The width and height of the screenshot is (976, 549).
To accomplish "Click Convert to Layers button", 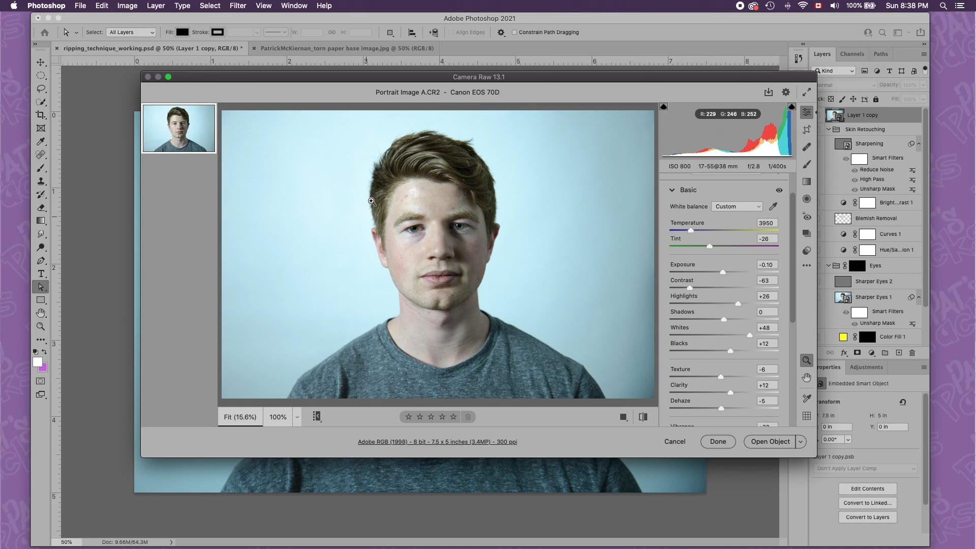I will (x=868, y=517).
